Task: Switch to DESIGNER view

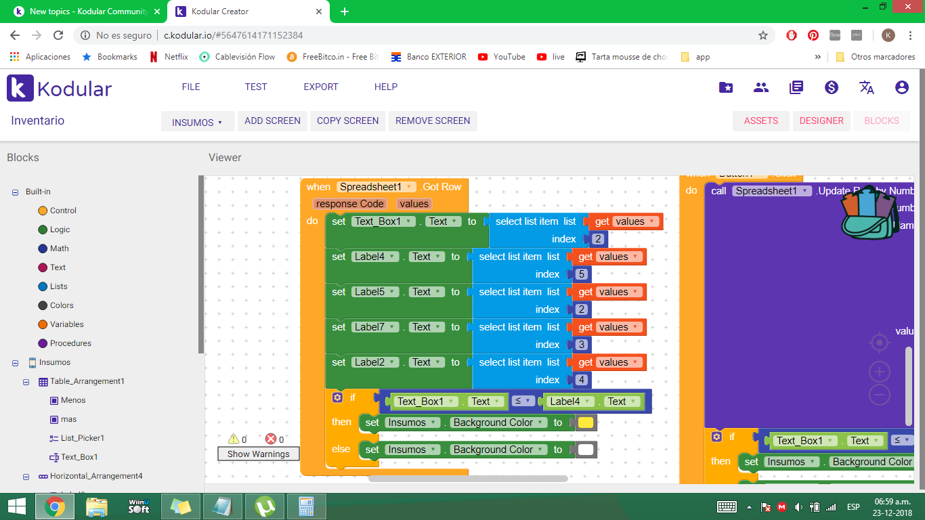Action: (x=821, y=121)
